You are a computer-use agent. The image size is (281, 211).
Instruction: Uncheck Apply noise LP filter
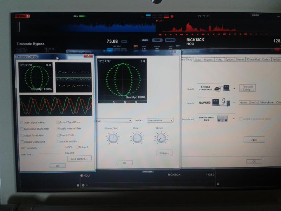pos(58,128)
